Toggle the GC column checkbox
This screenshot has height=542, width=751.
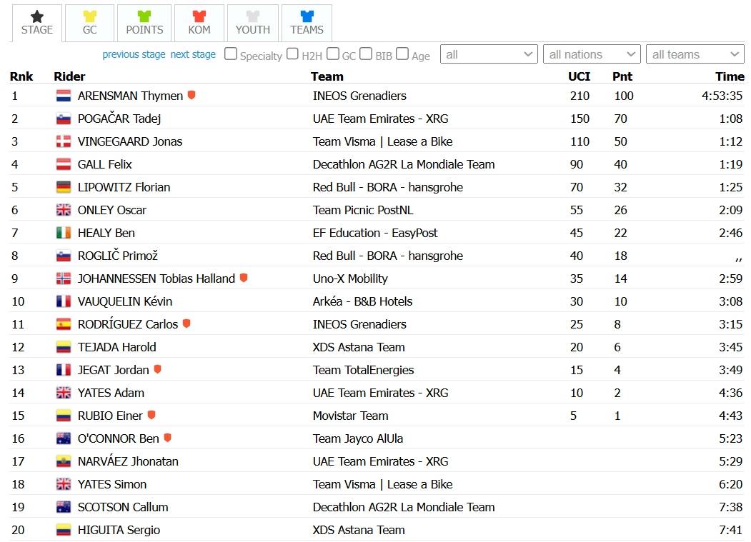coord(333,54)
